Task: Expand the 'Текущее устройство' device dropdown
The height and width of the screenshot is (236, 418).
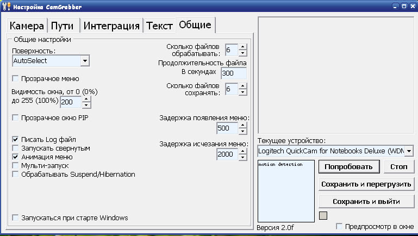Action: click(409, 151)
